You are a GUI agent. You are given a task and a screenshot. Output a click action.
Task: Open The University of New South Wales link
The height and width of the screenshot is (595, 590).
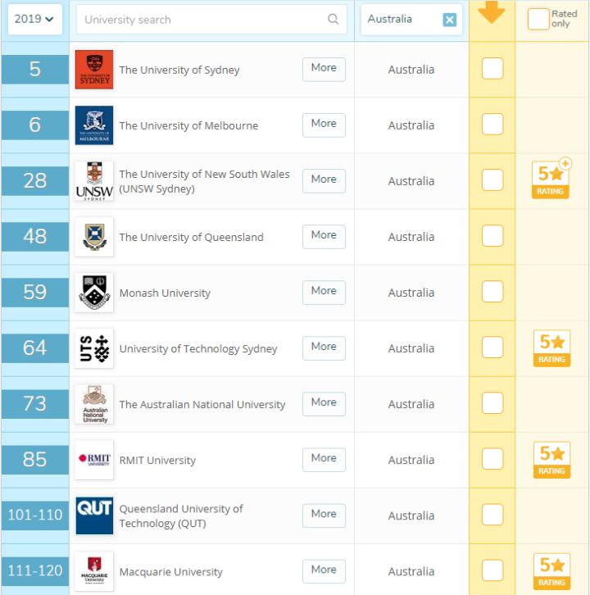(204, 181)
